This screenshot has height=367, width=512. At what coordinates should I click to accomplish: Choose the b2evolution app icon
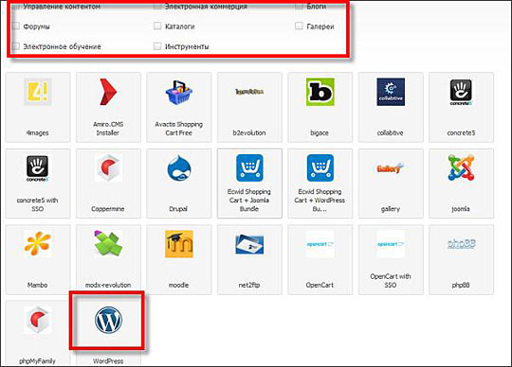[x=249, y=92]
